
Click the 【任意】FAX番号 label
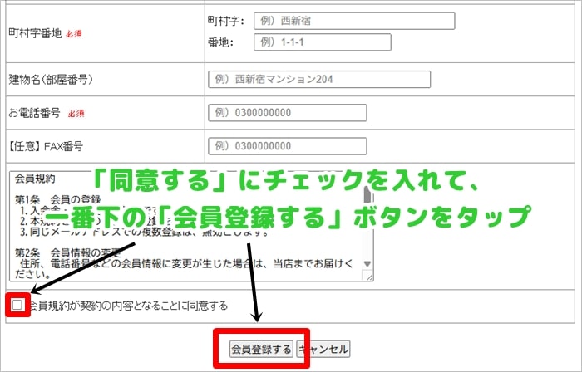coord(46,146)
